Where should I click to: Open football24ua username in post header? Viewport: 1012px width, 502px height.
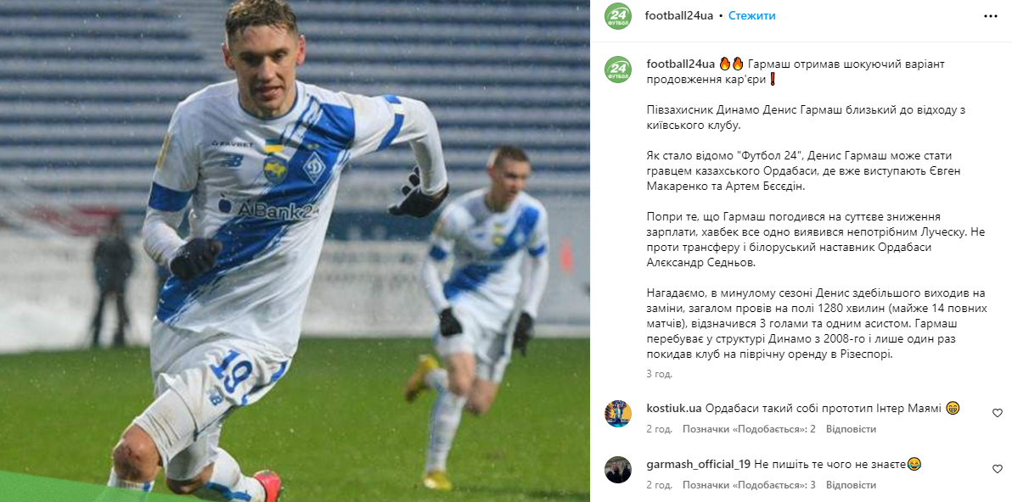(679, 15)
